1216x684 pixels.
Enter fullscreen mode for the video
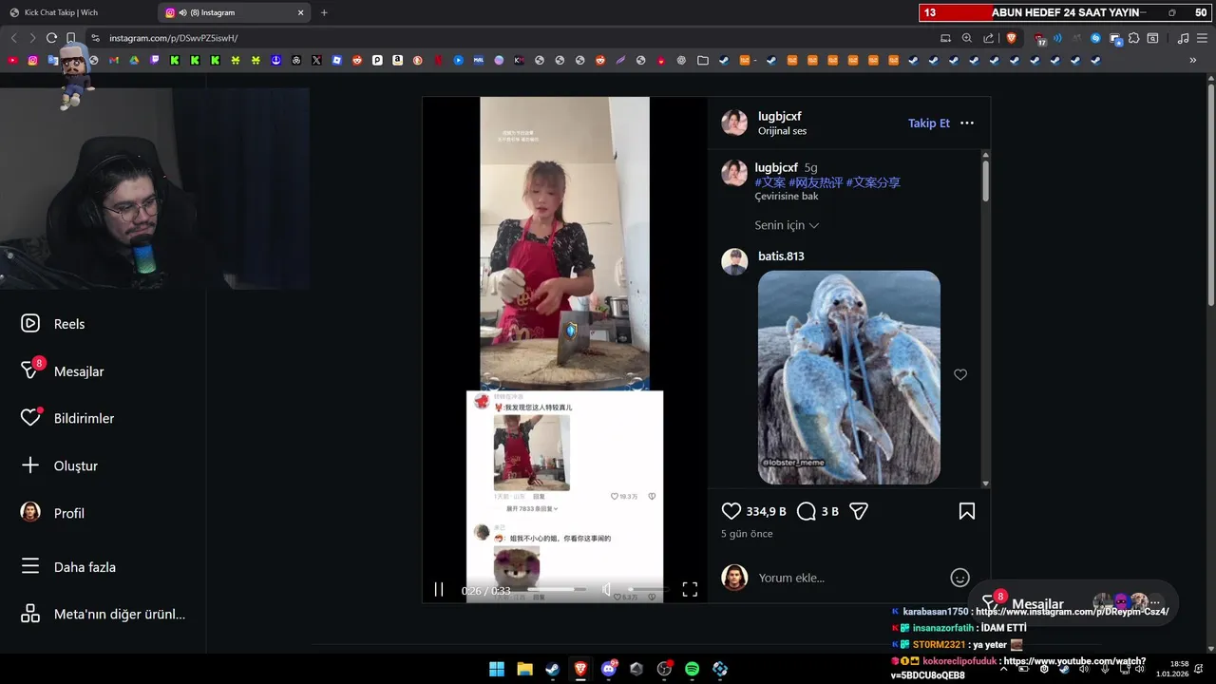tap(690, 590)
